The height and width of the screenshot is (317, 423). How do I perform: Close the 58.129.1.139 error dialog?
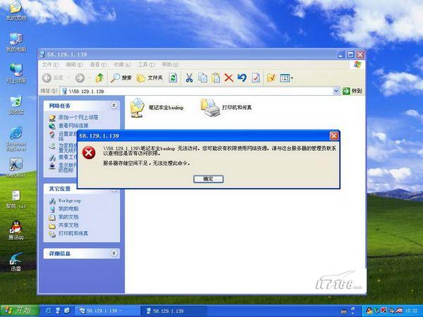click(333, 135)
